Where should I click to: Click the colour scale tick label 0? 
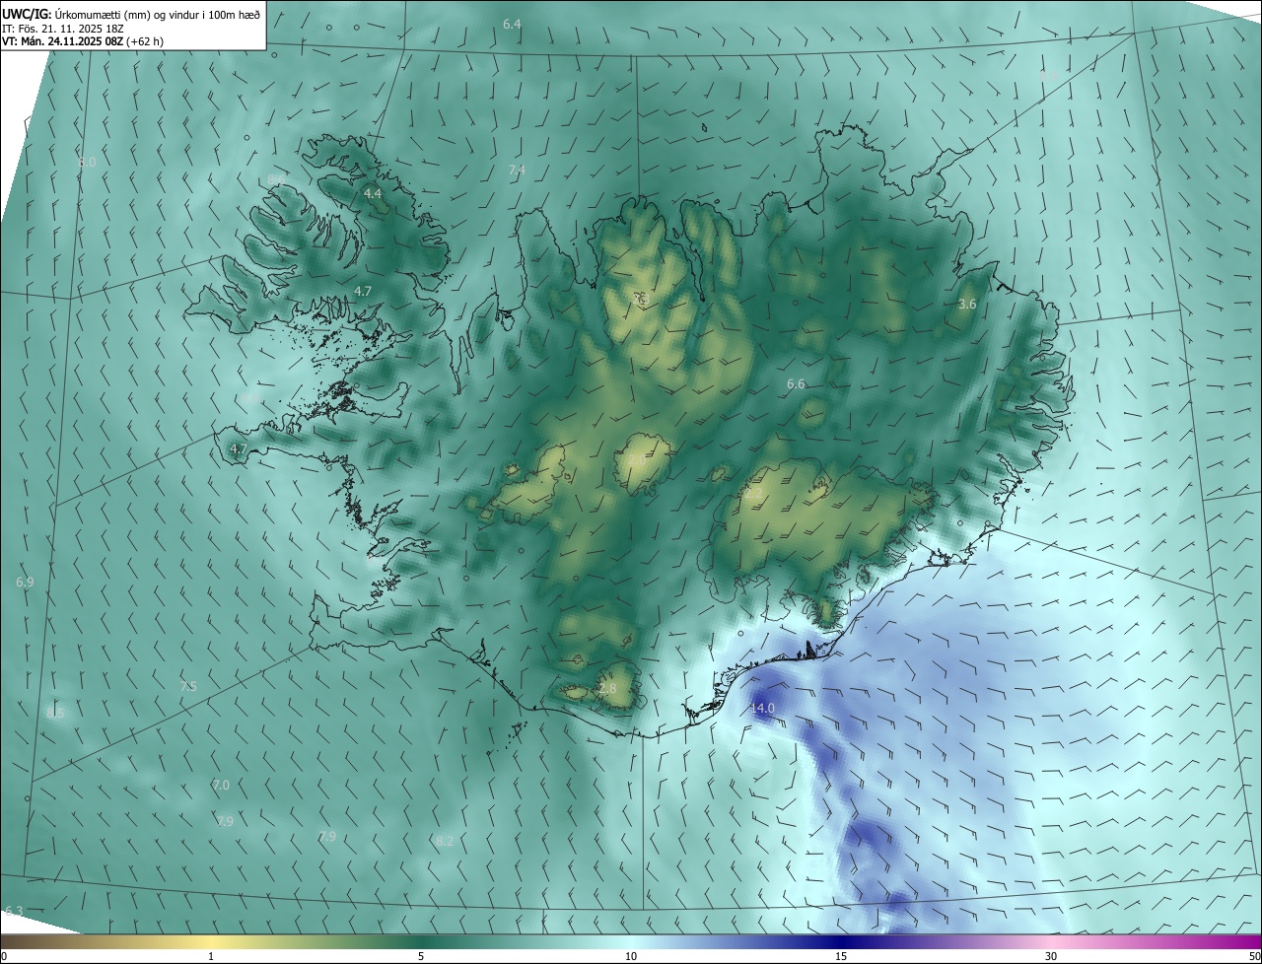[x=4, y=956]
